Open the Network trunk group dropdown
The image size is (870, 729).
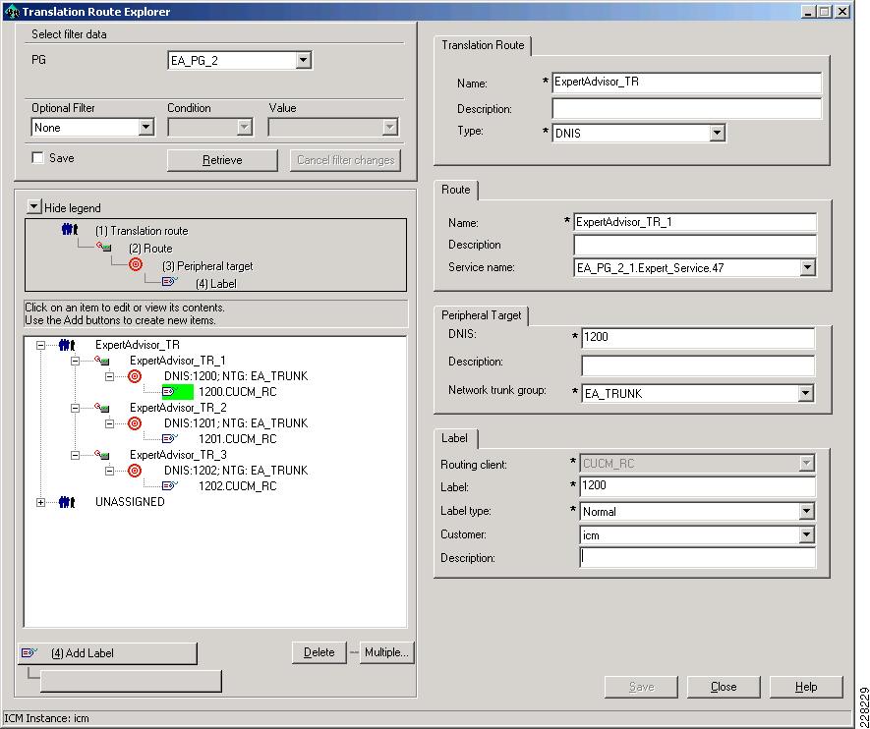806,394
